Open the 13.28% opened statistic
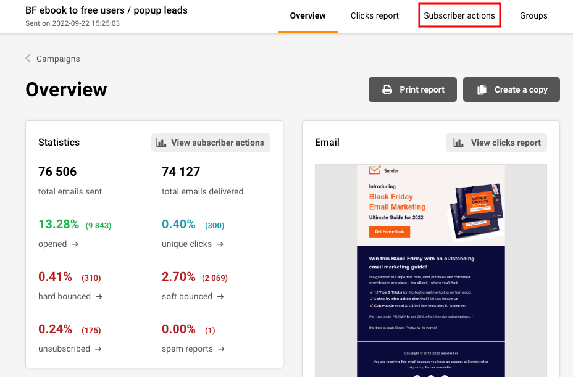This screenshot has height=377, width=573. tap(59, 224)
